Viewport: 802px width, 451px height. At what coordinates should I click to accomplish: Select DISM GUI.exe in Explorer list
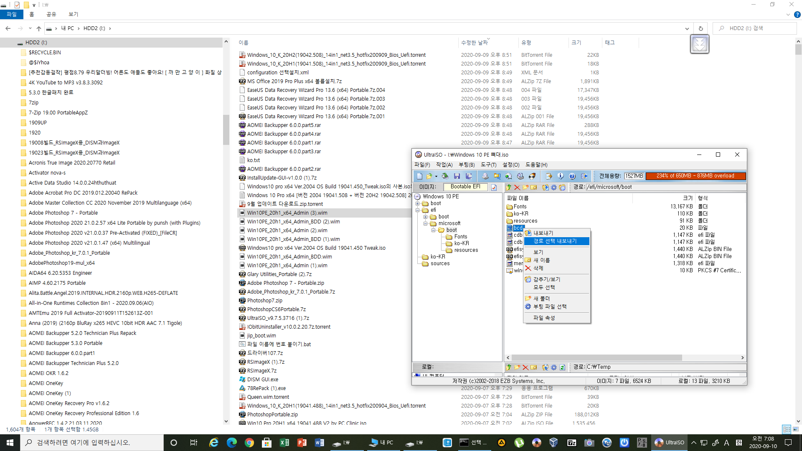point(262,380)
